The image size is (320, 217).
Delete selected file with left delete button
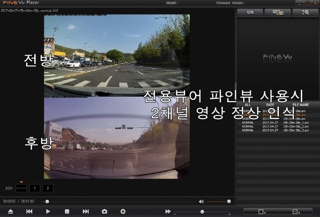click(x=261, y=212)
